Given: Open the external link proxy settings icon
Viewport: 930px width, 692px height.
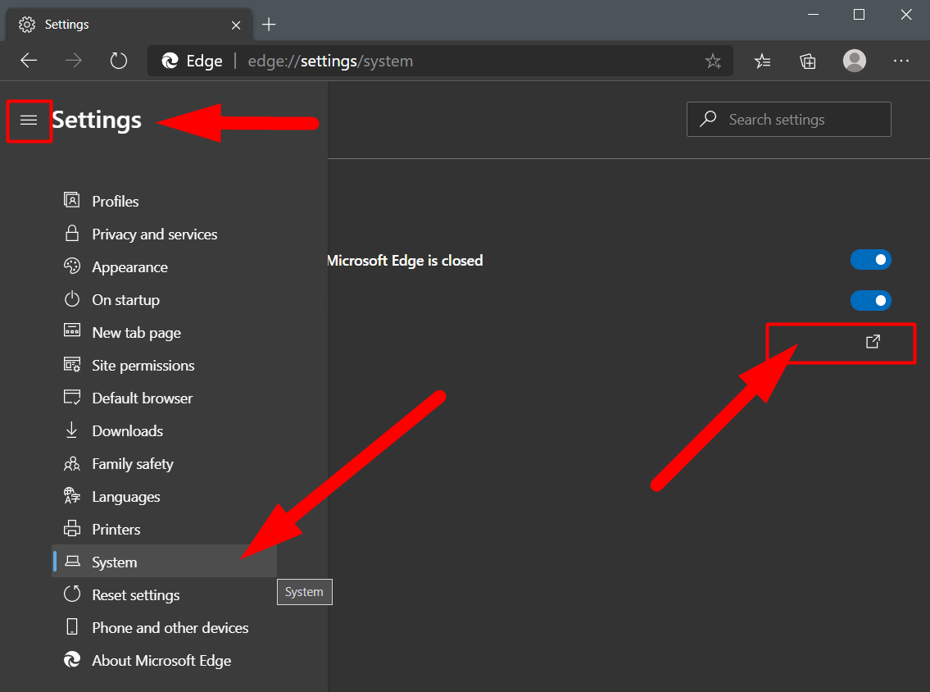Looking at the screenshot, I should tap(873, 341).
